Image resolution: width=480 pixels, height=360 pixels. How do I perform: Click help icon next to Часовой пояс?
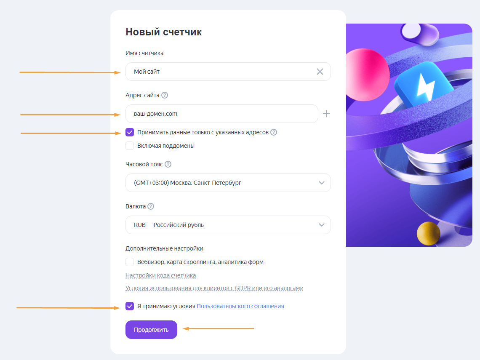(168, 164)
